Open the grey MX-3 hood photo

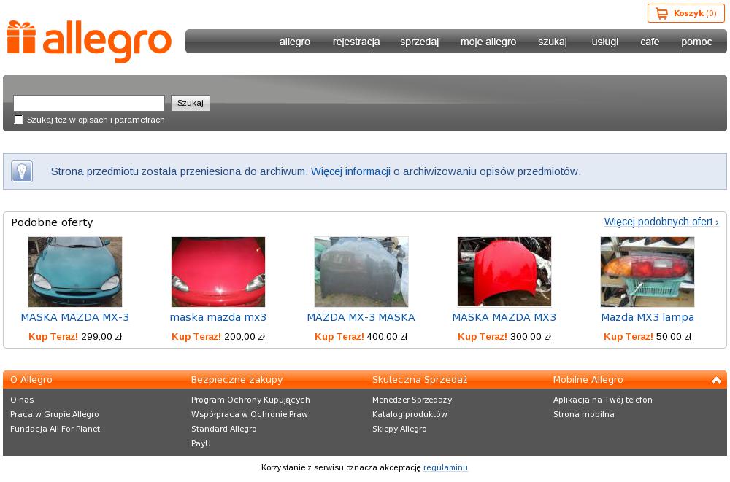point(361,272)
